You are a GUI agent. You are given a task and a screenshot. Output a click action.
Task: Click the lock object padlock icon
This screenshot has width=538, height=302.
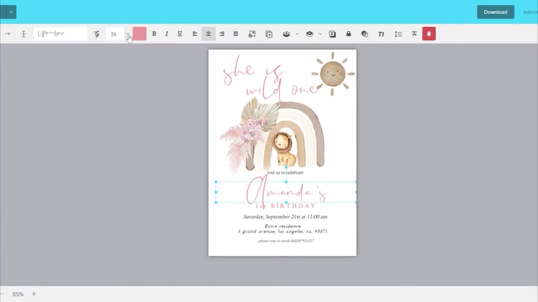tap(348, 34)
